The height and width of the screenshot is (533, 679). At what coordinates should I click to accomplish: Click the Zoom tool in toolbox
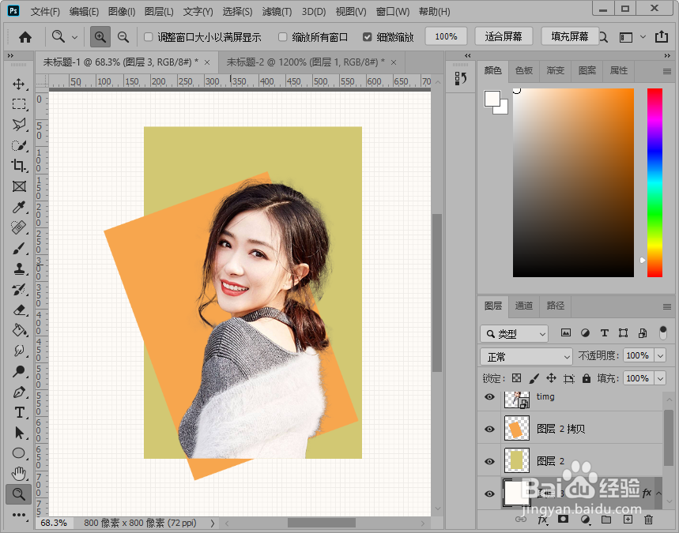point(19,494)
